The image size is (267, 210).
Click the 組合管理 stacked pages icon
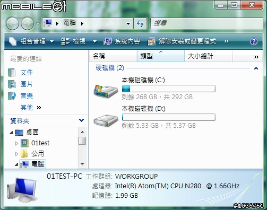[13, 41]
